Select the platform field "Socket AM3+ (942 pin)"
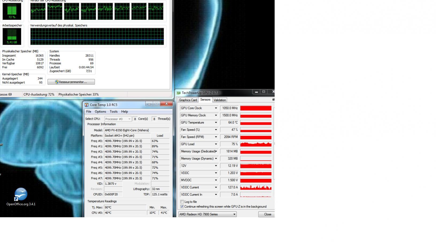 tap(127, 136)
